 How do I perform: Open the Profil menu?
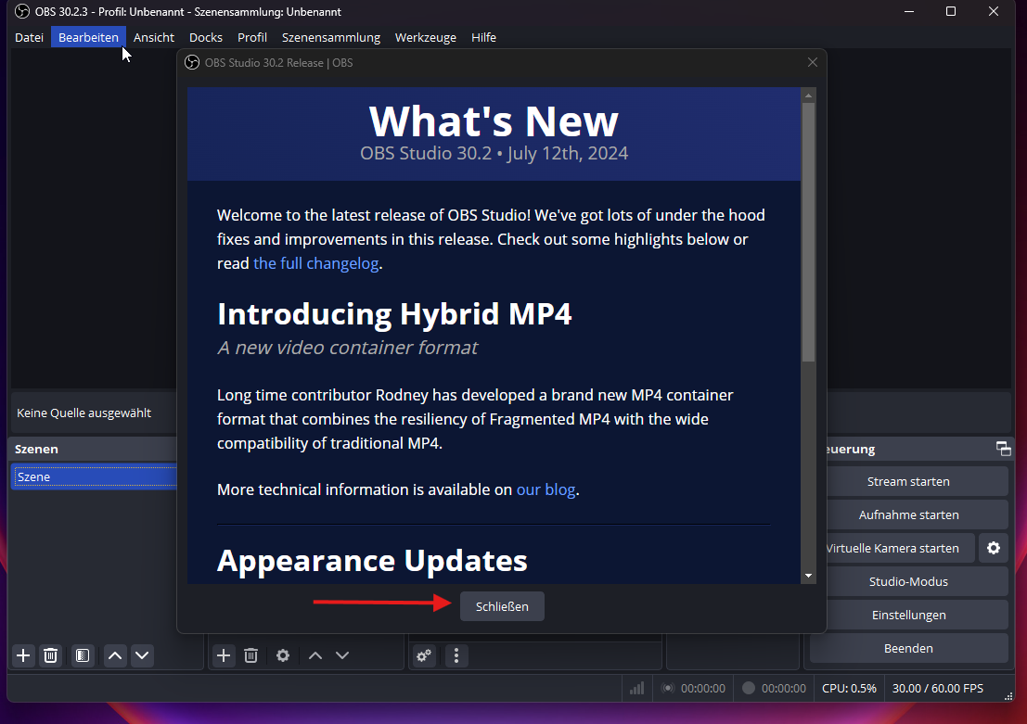[x=252, y=37]
